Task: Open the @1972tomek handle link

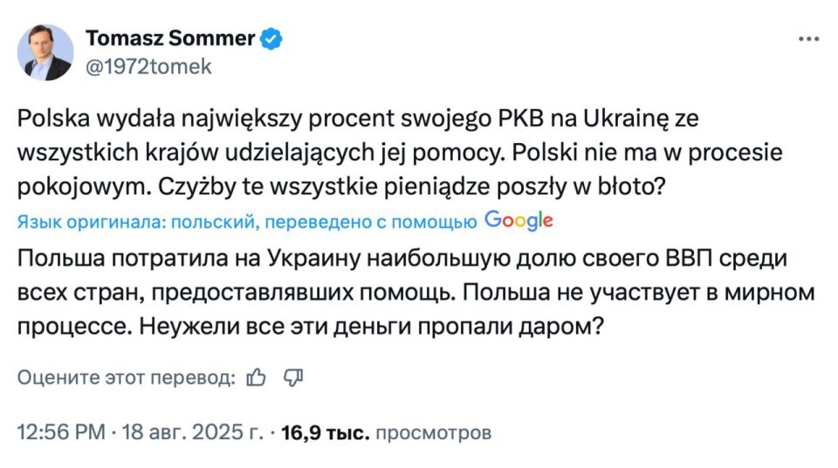Action: pyautogui.click(x=148, y=67)
